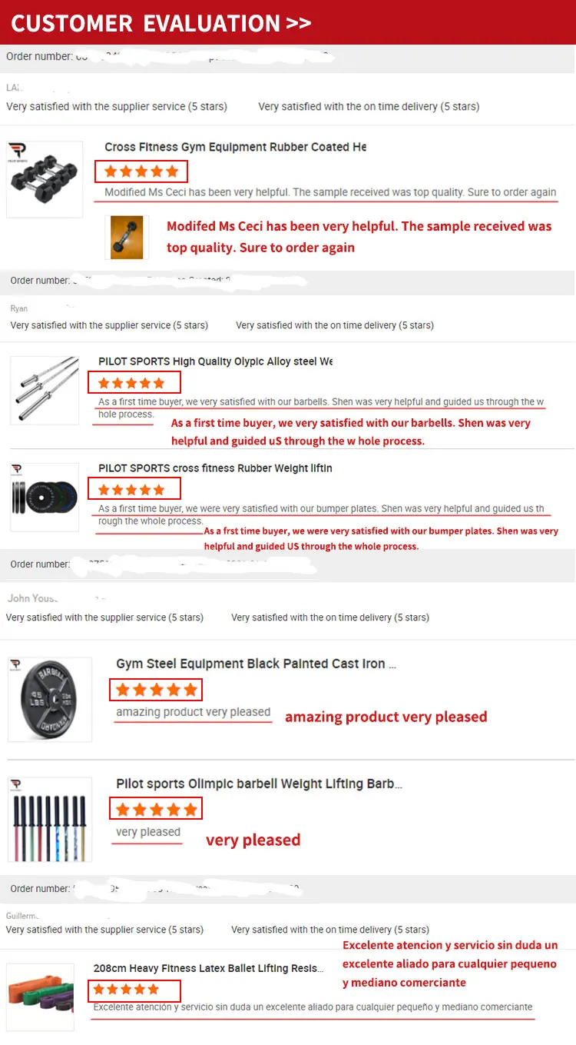Click five-star rating under cast iron plate
The width and height of the screenshot is (576, 1045).
pos(157,690)
